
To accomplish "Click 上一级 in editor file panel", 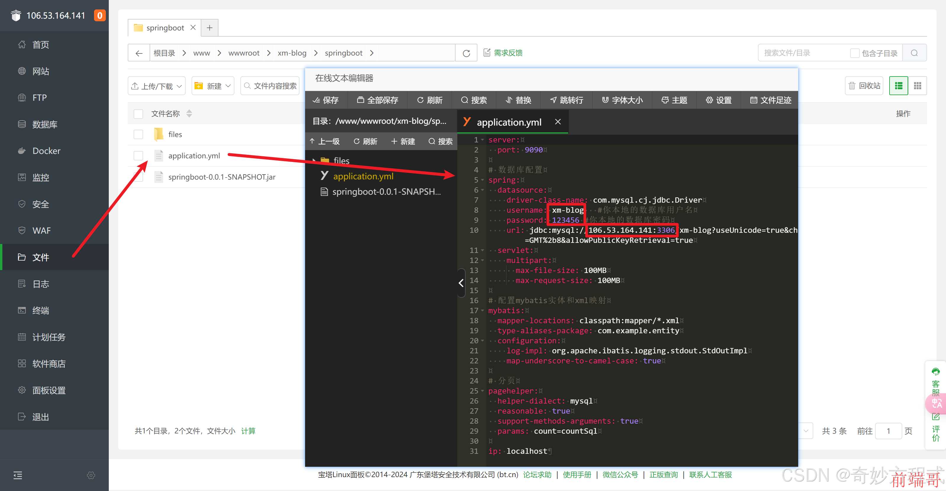I will click(324, 141).
